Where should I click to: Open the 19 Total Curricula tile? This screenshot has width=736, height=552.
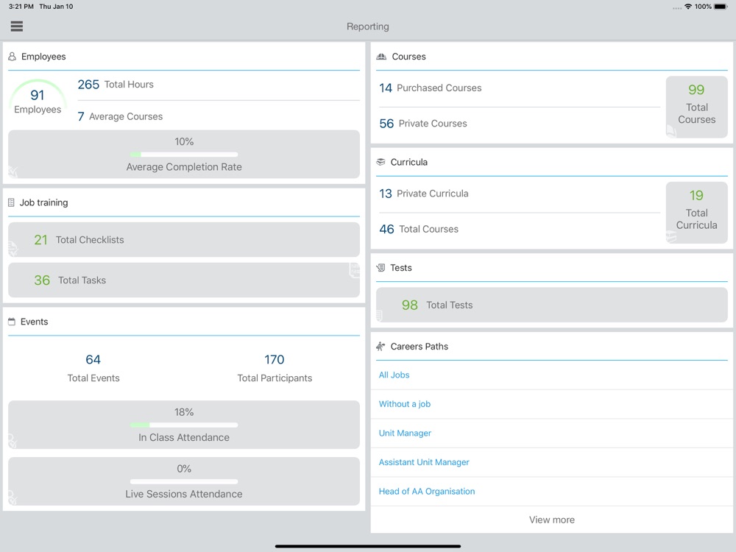pyautogui.click(x=696, y=213)
